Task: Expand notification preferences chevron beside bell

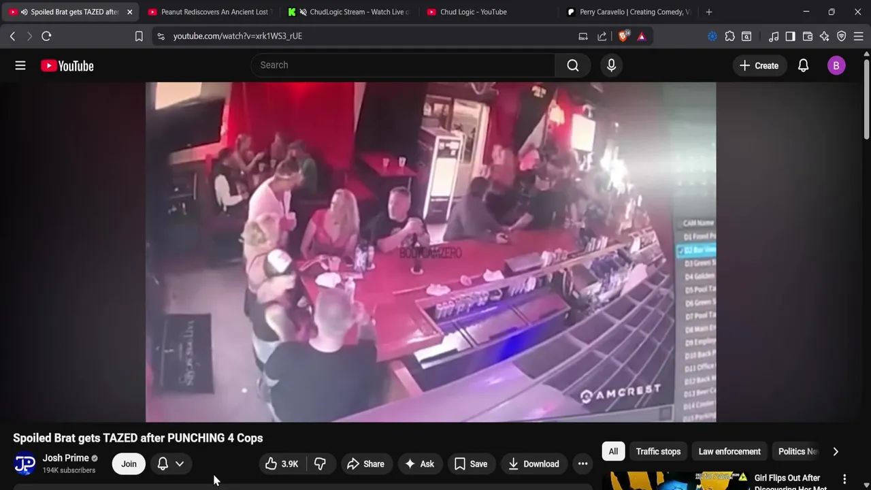Action: 180,464
